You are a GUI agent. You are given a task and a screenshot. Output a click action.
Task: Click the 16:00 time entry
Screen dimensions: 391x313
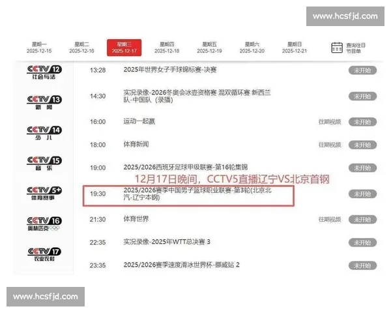click(98, 122)
